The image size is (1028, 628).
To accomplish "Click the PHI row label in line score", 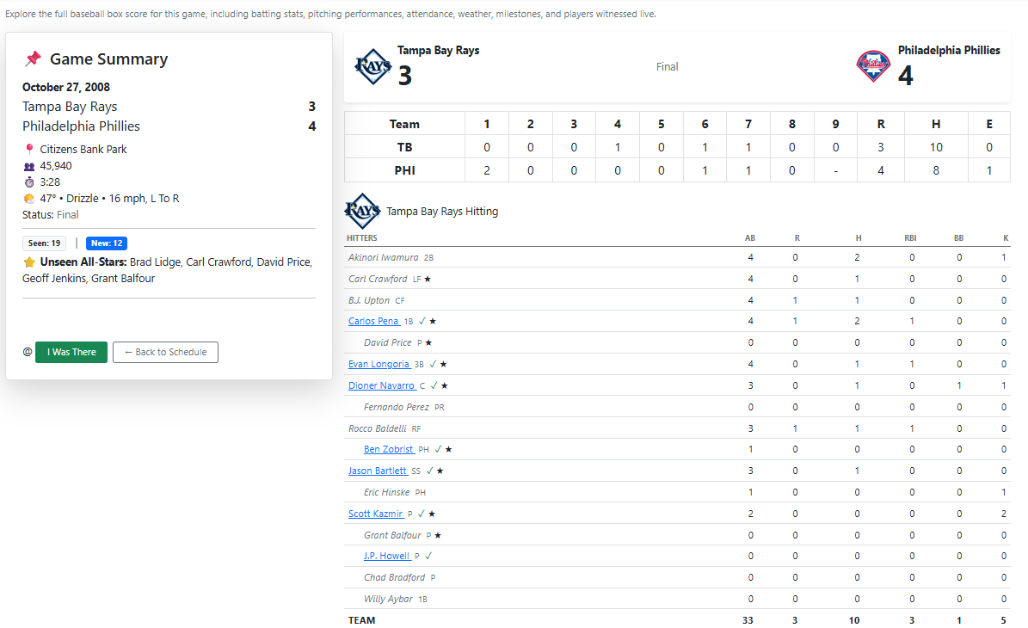I will click(x=404, y=170).
